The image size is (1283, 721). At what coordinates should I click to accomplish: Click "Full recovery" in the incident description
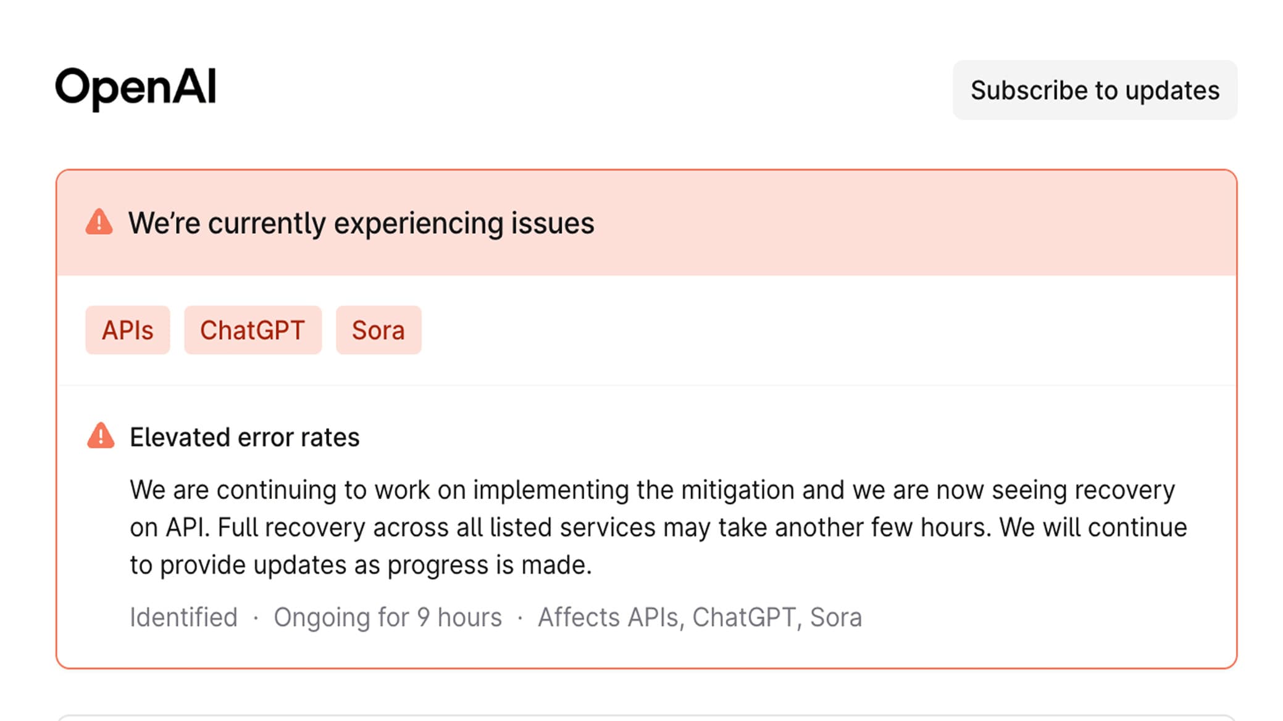click(291, 527)
